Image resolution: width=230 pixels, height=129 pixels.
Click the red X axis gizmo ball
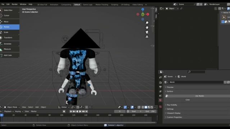[148, 14]
